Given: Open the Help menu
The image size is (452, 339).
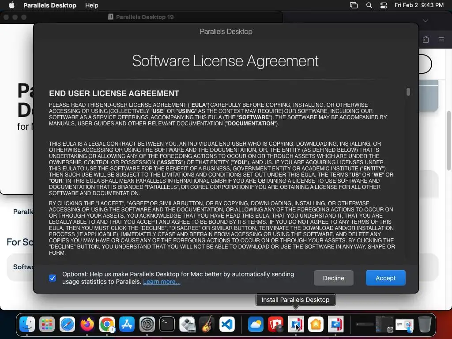Looking at the screenshot, I should click(x=92, y=5).
